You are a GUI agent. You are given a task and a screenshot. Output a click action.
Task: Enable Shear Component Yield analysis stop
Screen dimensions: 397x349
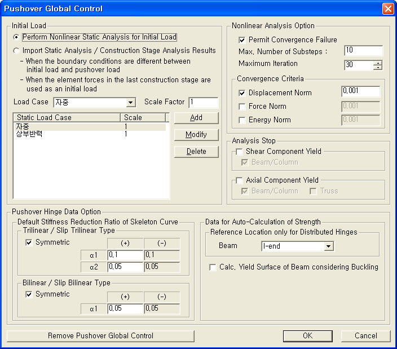[x=239, y=152]
